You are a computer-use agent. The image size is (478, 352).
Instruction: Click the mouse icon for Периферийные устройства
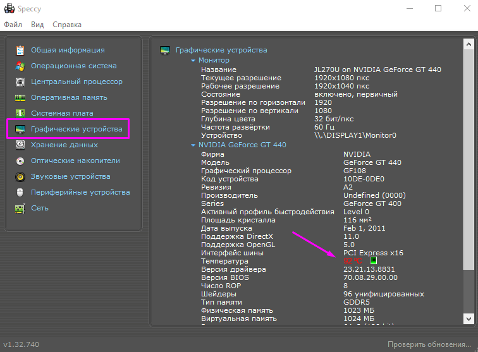click(x=20, y=192)
